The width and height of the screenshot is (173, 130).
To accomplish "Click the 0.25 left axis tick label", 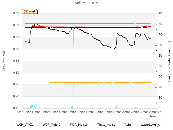I will click(16, 84).
